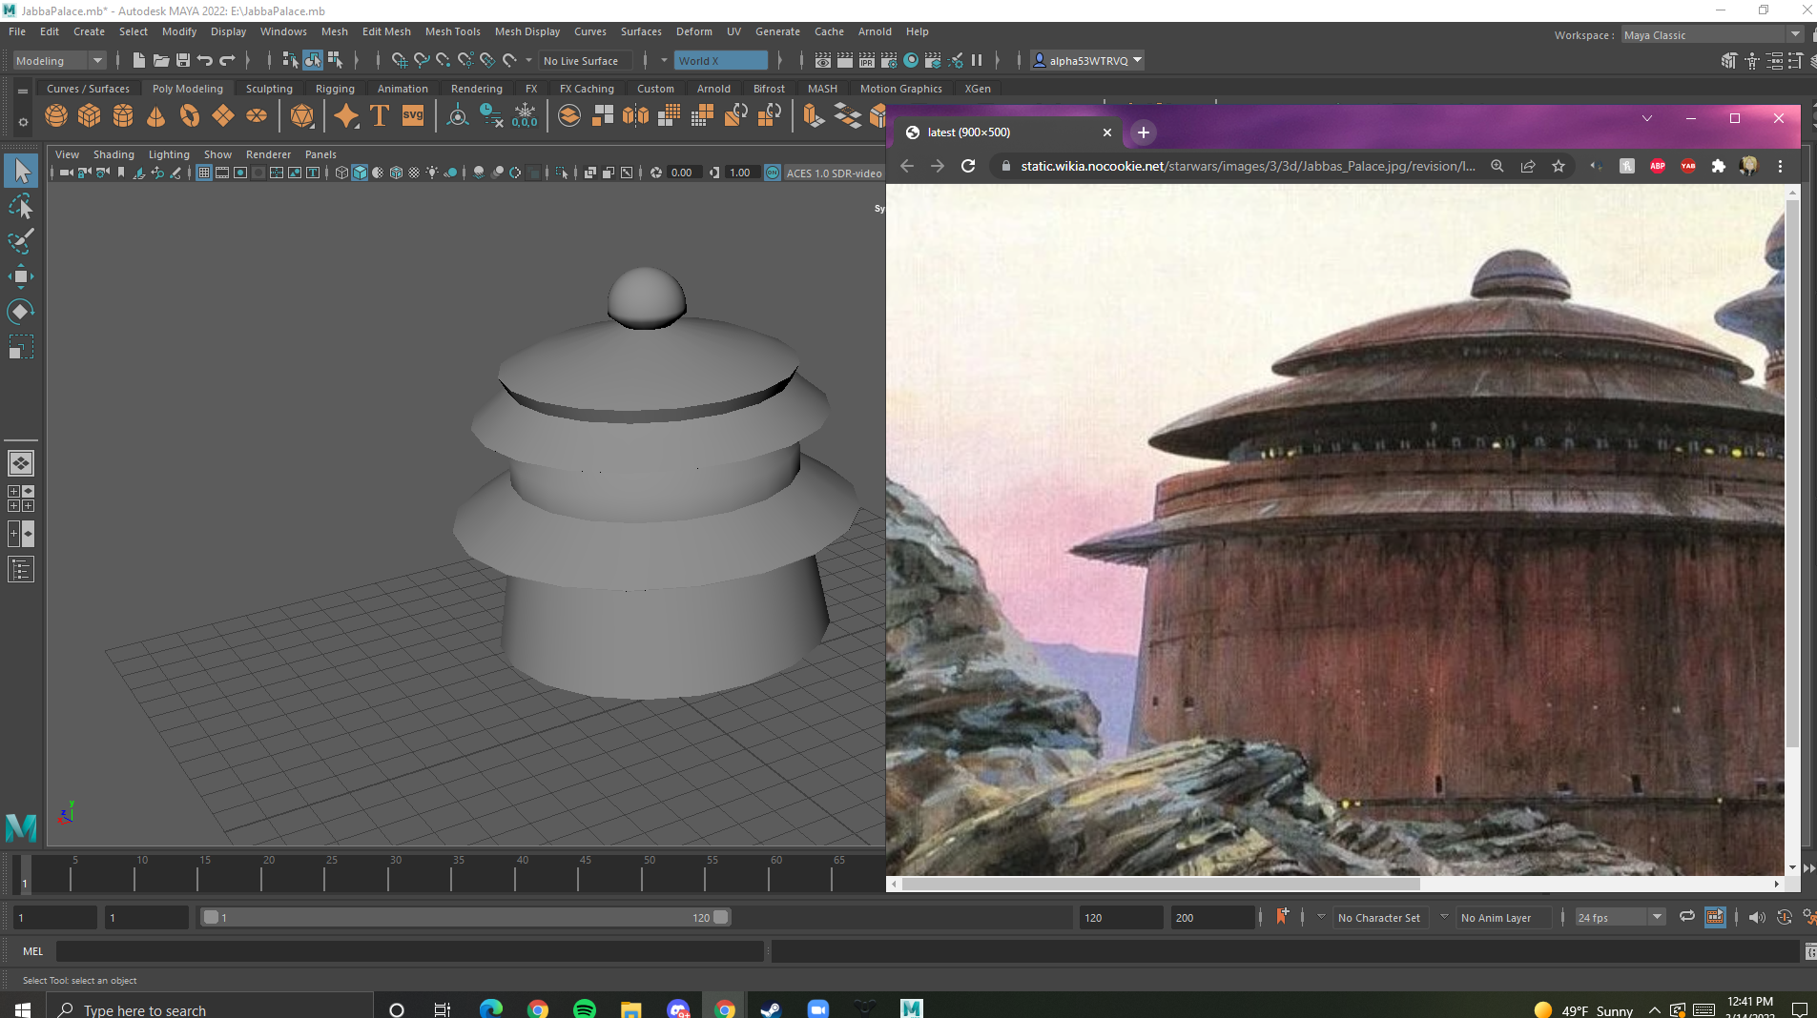Toggle smooth shade all in viewport
The height and width of the screenshot is (1018, 1817).
pos(360,173)
